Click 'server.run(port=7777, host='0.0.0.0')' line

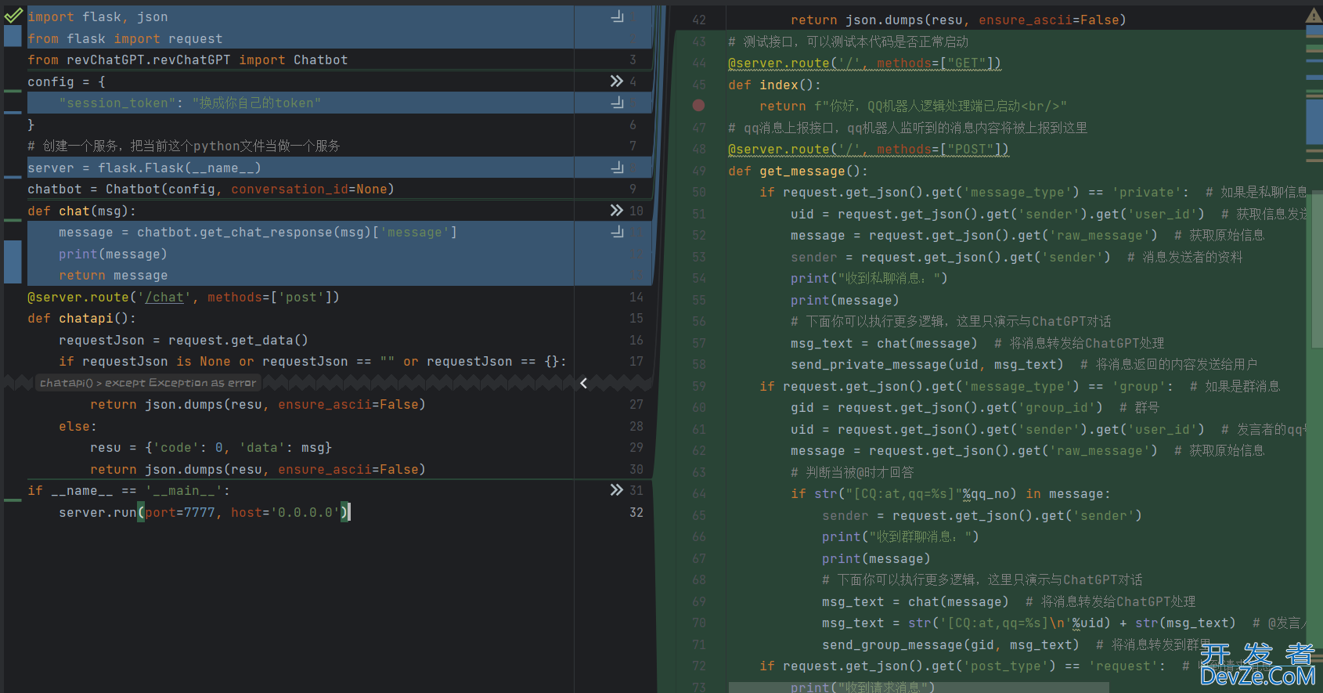tap(204, 512)
